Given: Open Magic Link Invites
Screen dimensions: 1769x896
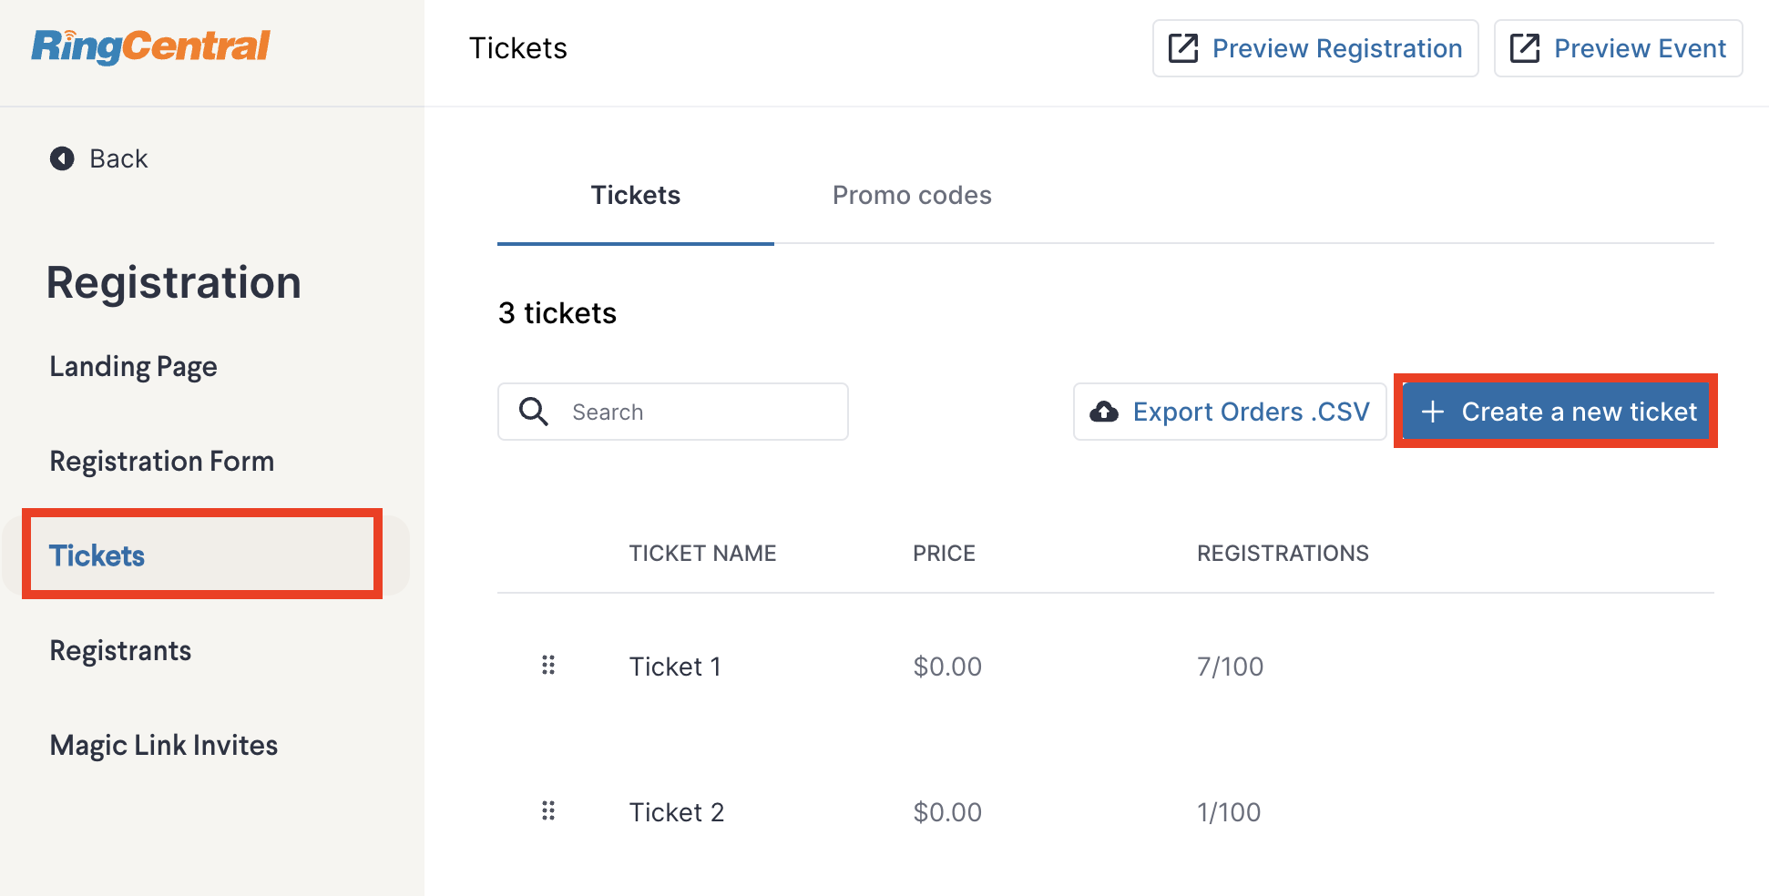Looking at the screenshot, I should click(x=164, y=745).
